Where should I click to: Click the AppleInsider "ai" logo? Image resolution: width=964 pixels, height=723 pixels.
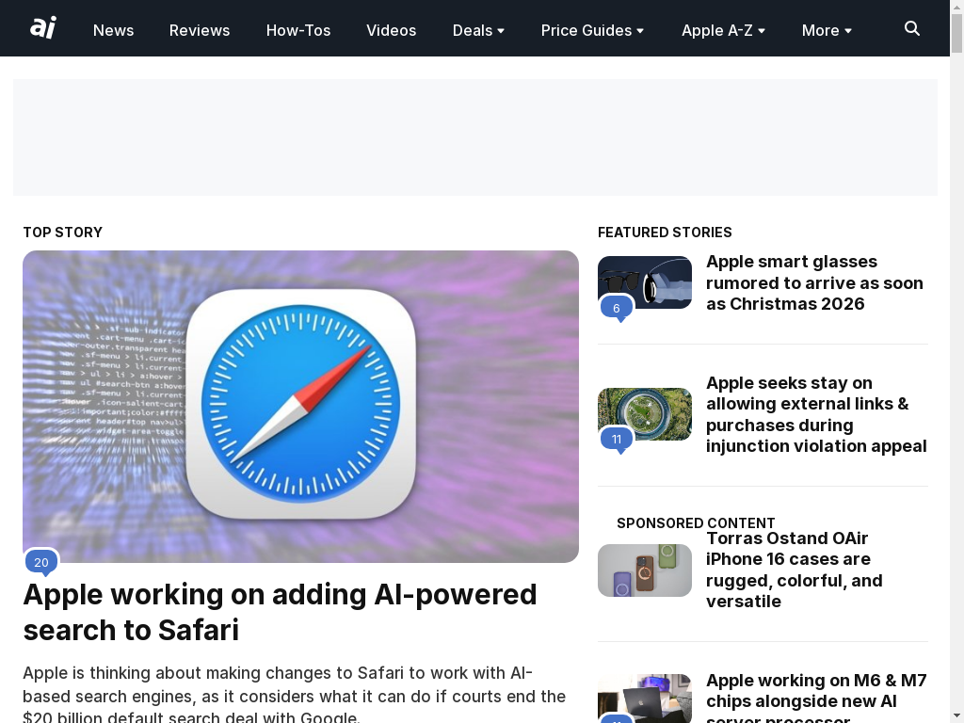tap(43, 28)
